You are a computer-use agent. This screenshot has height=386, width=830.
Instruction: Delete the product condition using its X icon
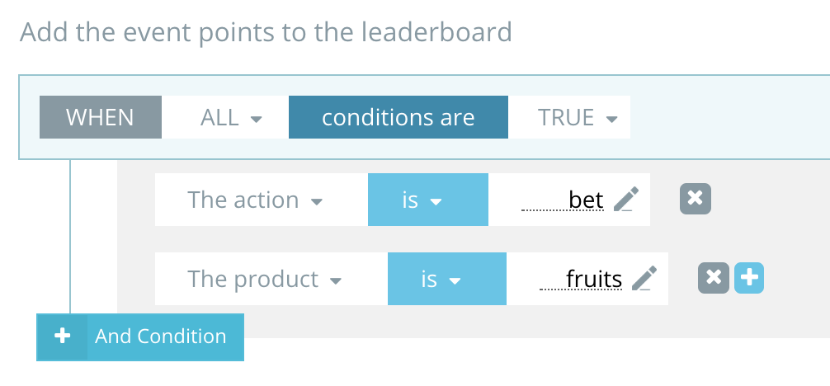coord(714,279)
